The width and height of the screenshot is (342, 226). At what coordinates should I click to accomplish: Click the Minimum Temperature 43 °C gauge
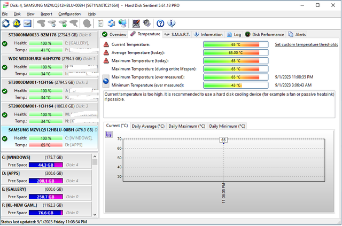coord(236,85)
